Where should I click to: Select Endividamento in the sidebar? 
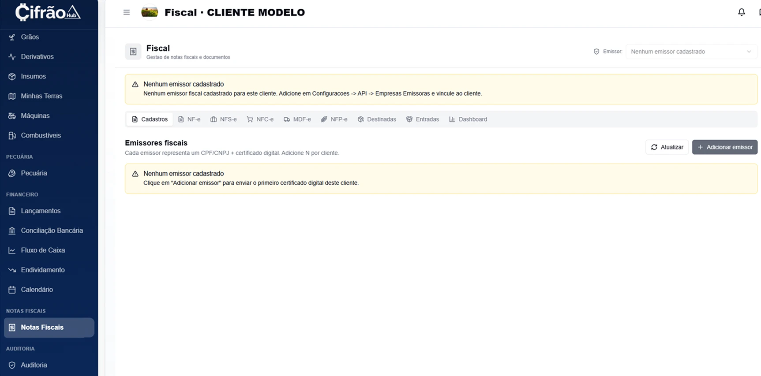coord(49,270)
